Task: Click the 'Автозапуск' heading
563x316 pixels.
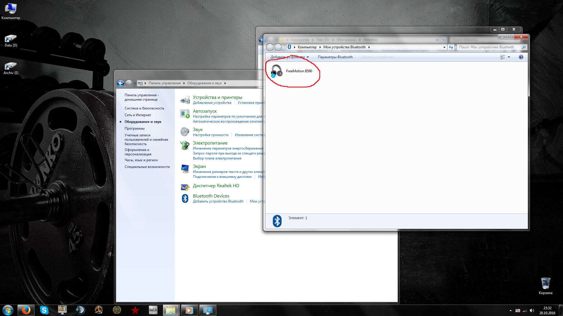Action: coord(205,111)
